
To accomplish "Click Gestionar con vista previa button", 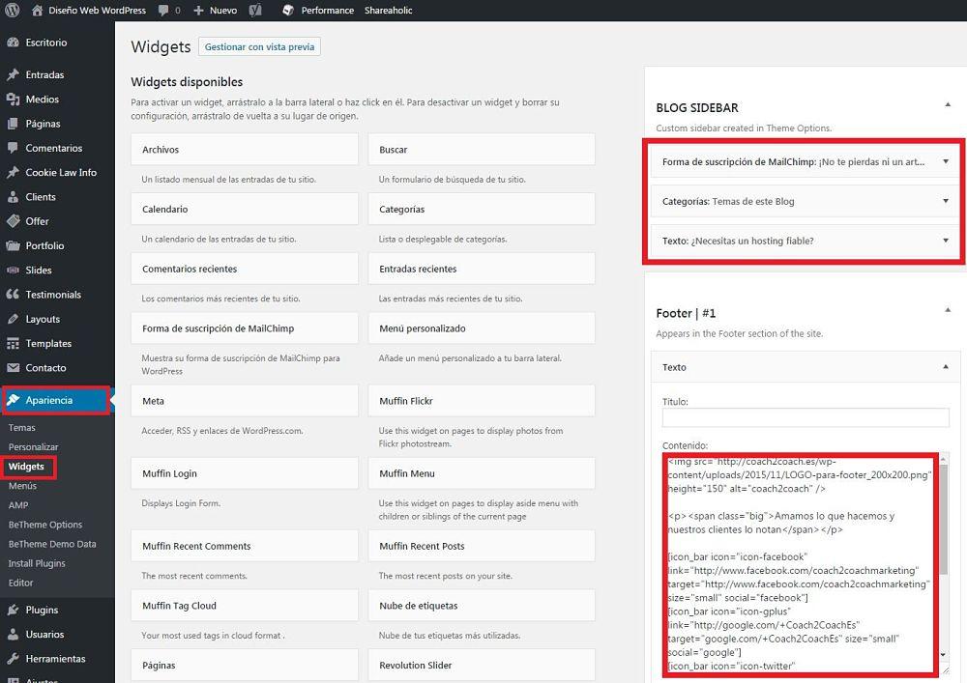I will pyautogui.click(x=259, y=46).
